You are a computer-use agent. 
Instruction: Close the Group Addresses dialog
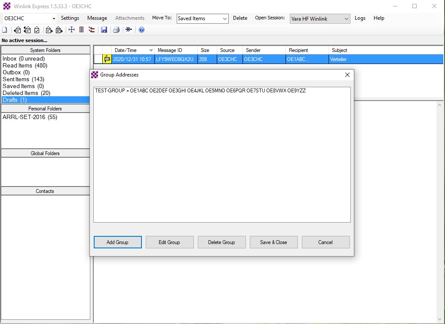[347, 75]
